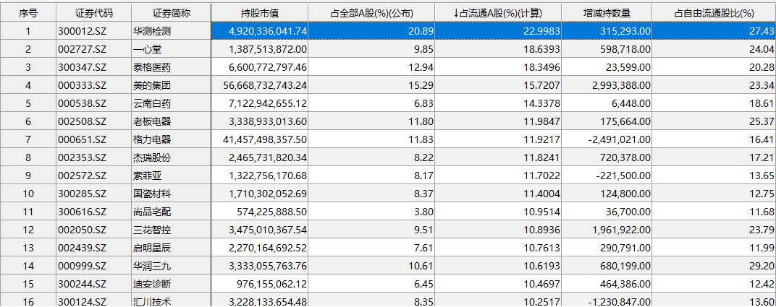Screen dimensions: 776x307
Task: Click the 杰瑞股份 name cell
Action: (172, 157)
